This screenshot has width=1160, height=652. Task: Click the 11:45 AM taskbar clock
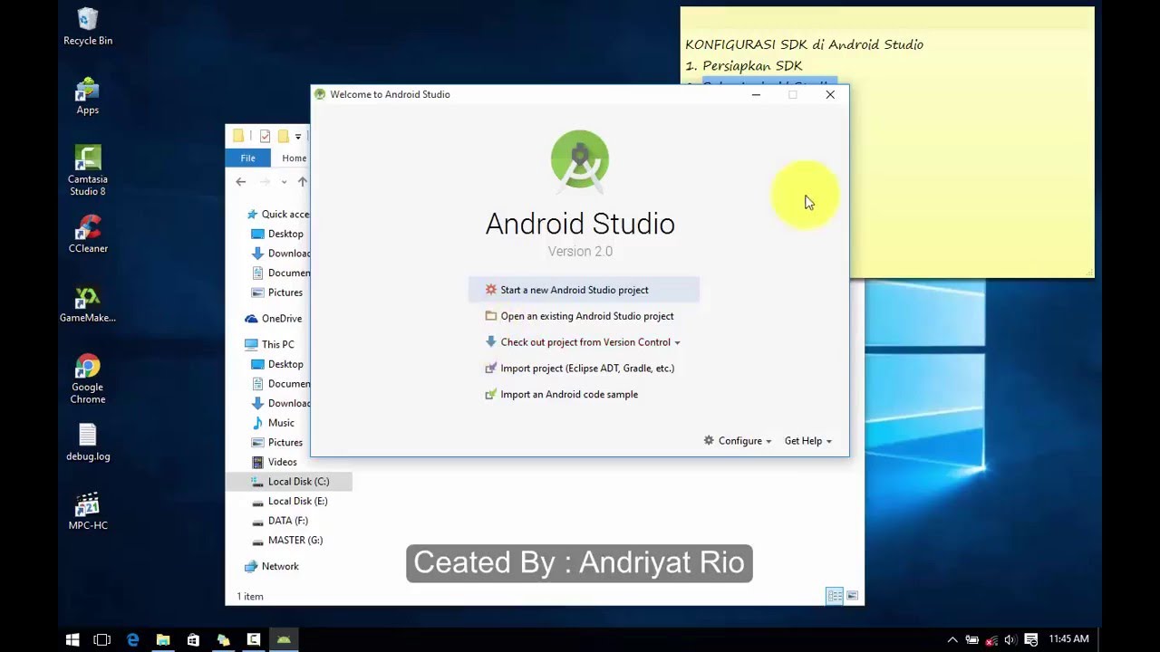click(1068, 639)
